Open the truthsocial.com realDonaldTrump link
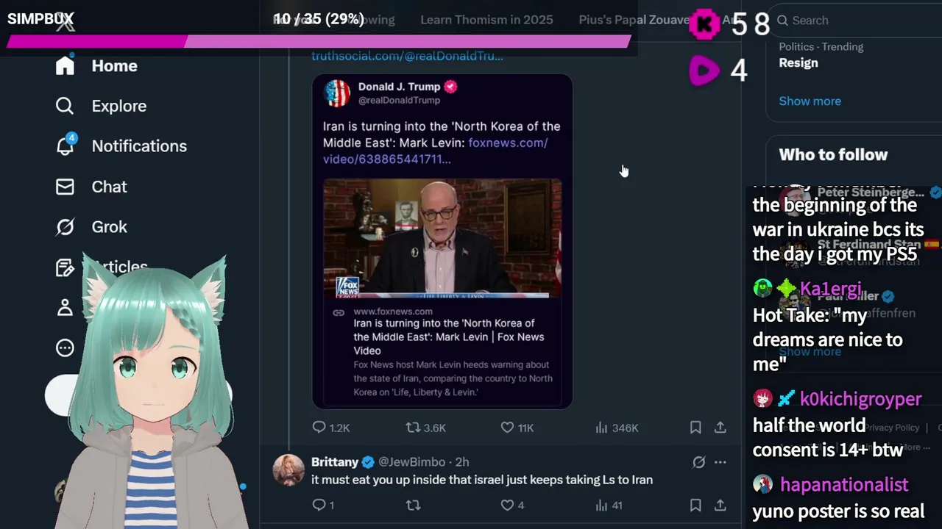The width and height of the screenshot is (942, 529). click(x=407, y=56)
